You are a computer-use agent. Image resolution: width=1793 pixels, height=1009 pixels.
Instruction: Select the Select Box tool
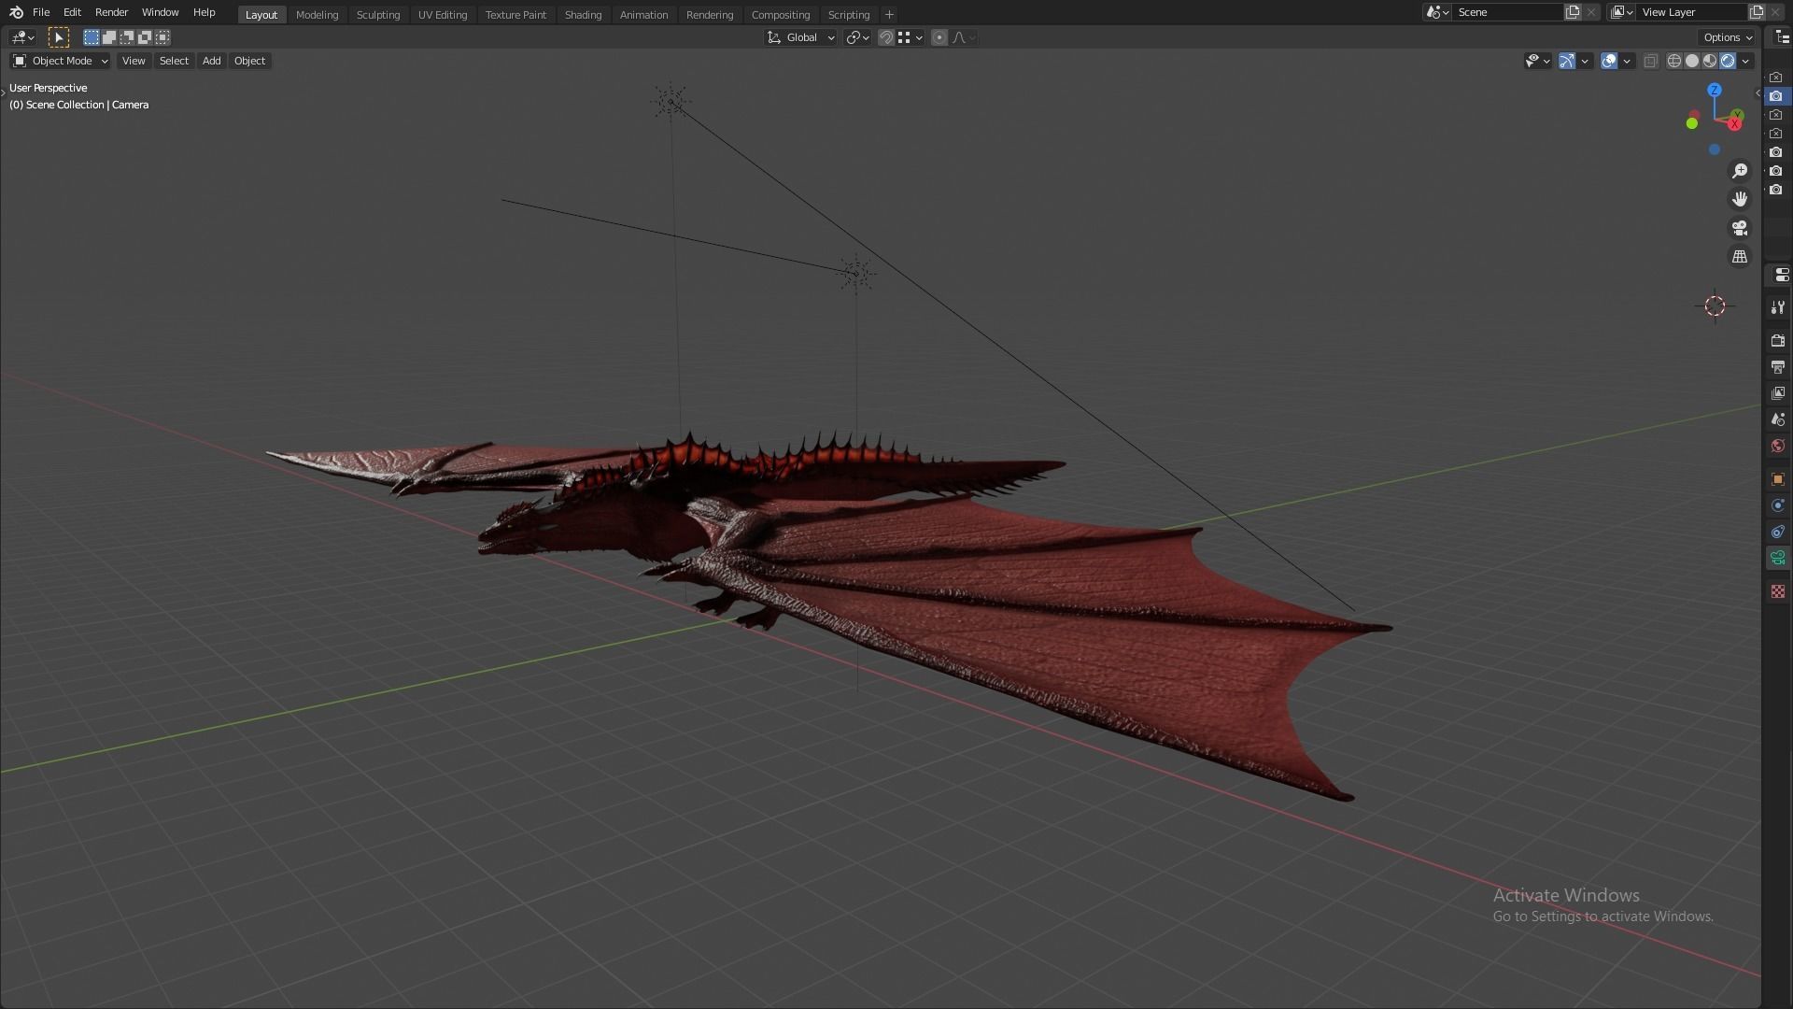tap(58, 37)
